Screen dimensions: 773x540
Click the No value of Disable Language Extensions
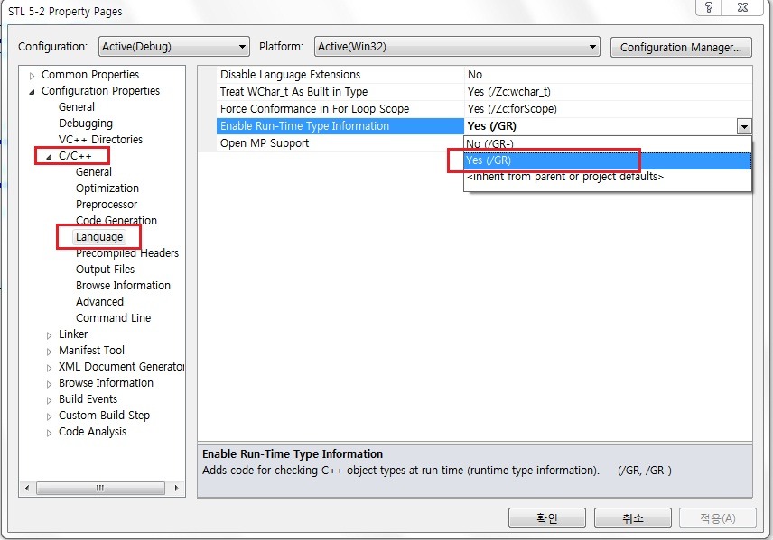coord(608,74)
